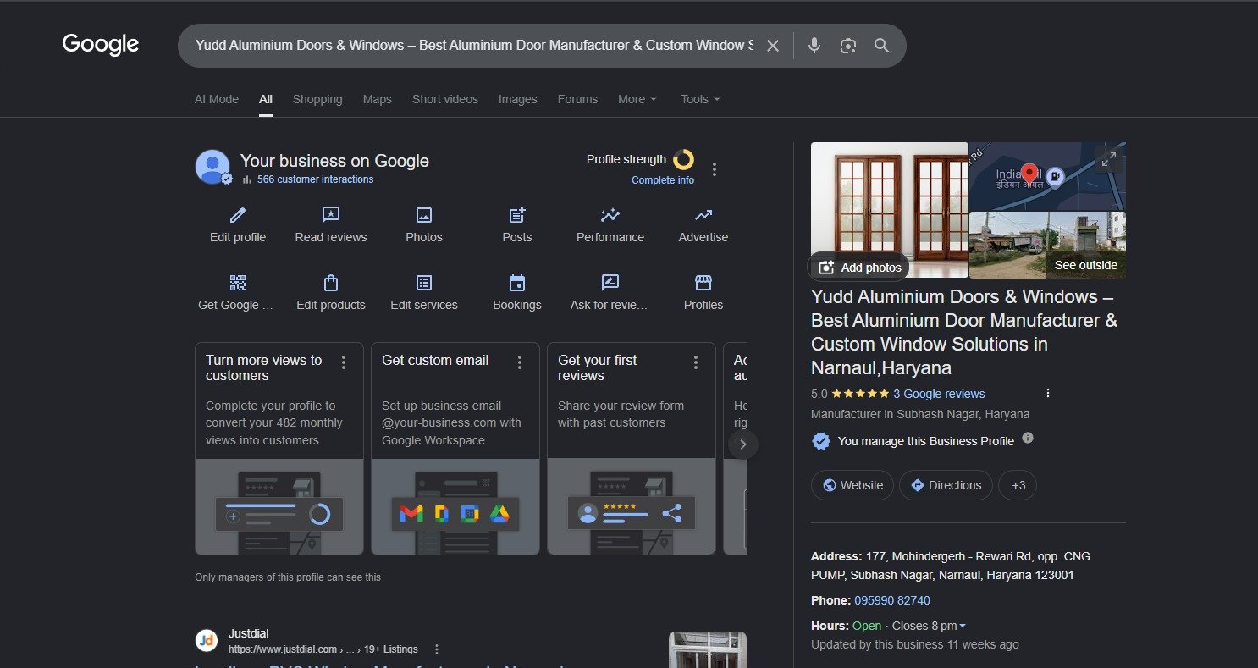Show next suggestion cards with the right arrow
The width and height of the screenshot is (1258, 668).
[743, 444]
